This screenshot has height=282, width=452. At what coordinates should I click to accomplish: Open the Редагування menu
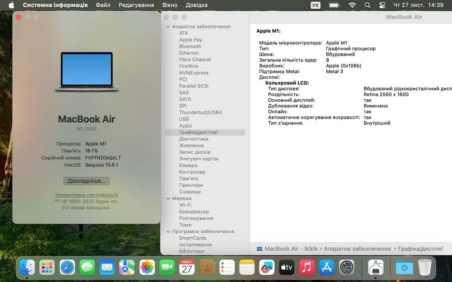(137, 5)
